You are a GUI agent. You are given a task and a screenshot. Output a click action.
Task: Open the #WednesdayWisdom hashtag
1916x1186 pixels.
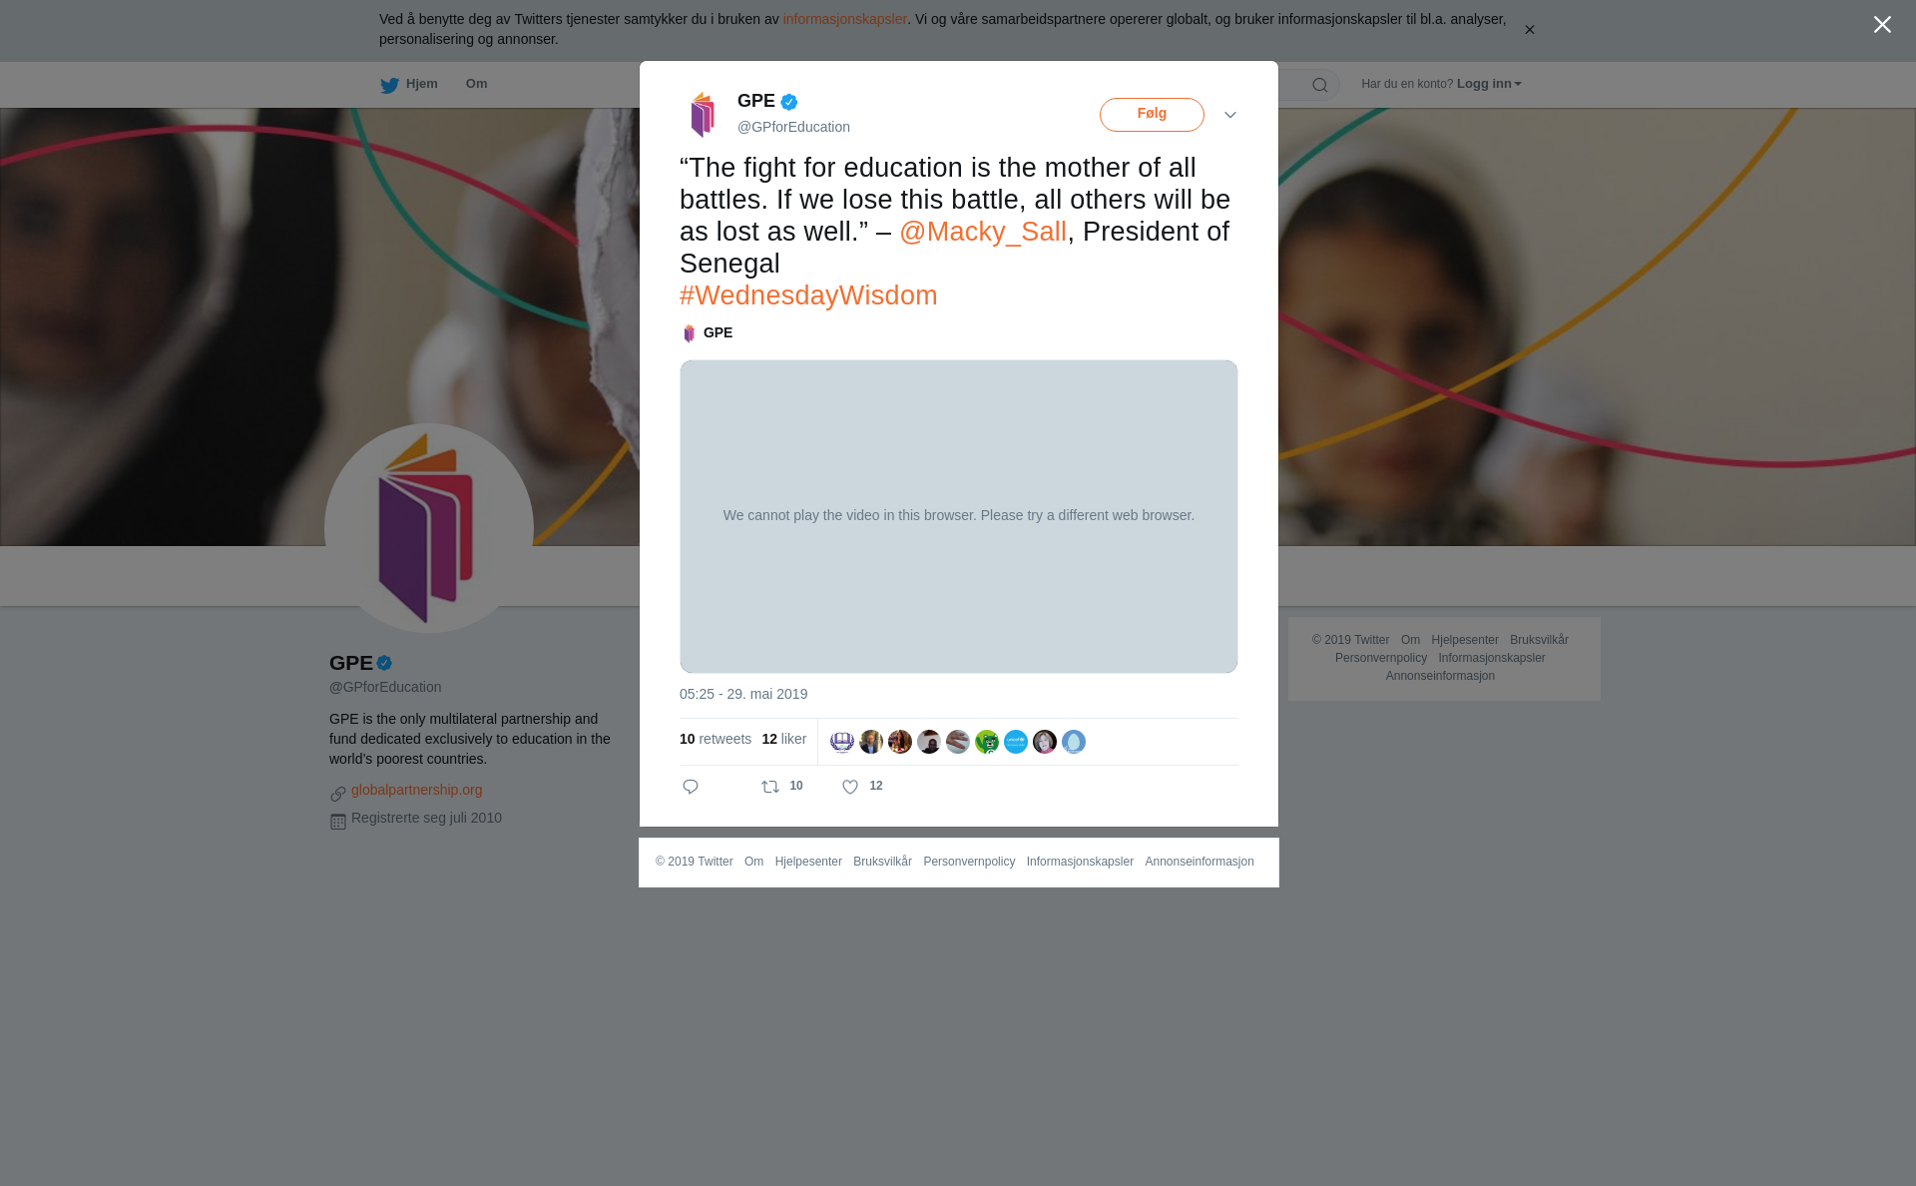tap(808, 296)
